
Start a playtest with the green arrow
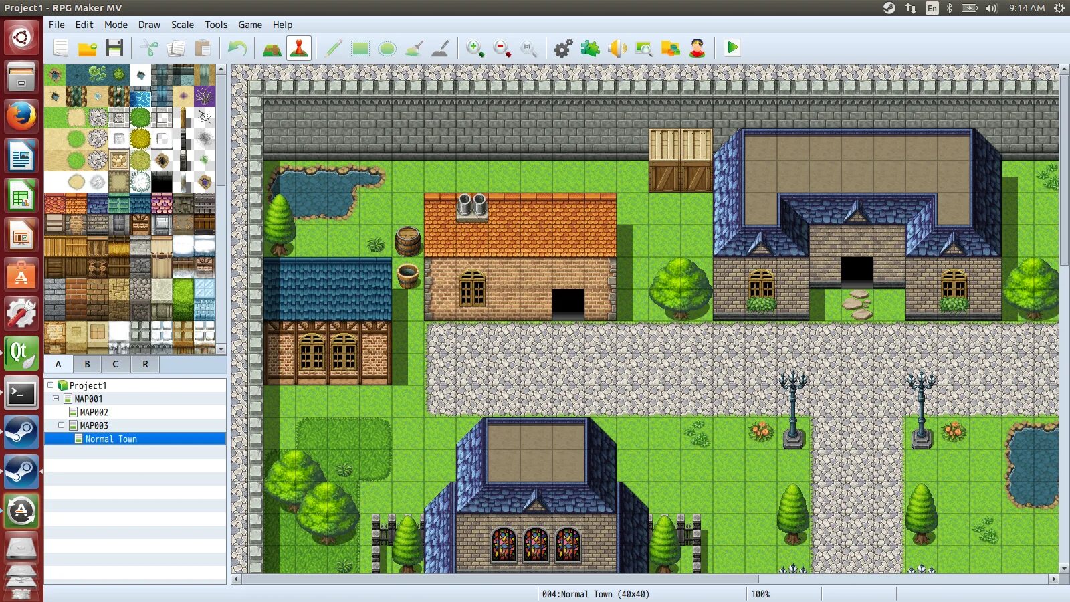[x=732, y=48]
